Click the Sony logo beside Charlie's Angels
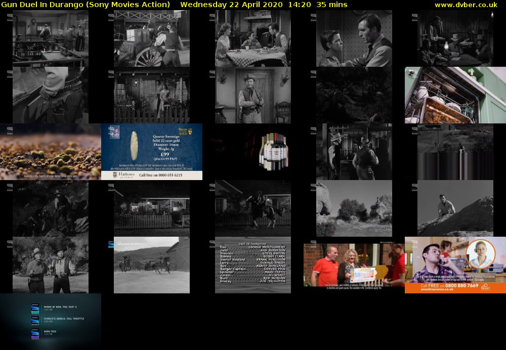Image resolution: width=506 pixels, height=350 pixels. [x=35, y=320]
